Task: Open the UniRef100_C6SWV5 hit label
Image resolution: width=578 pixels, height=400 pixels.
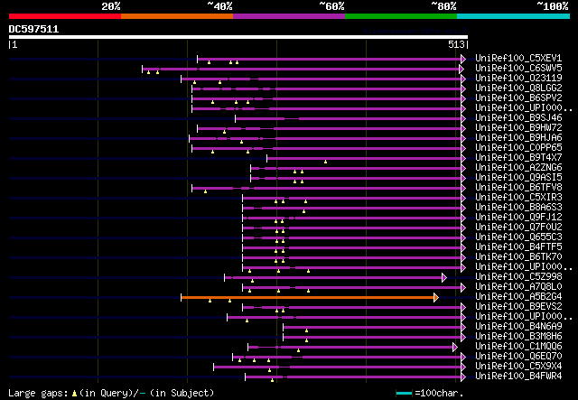Action: pos(518,69)
